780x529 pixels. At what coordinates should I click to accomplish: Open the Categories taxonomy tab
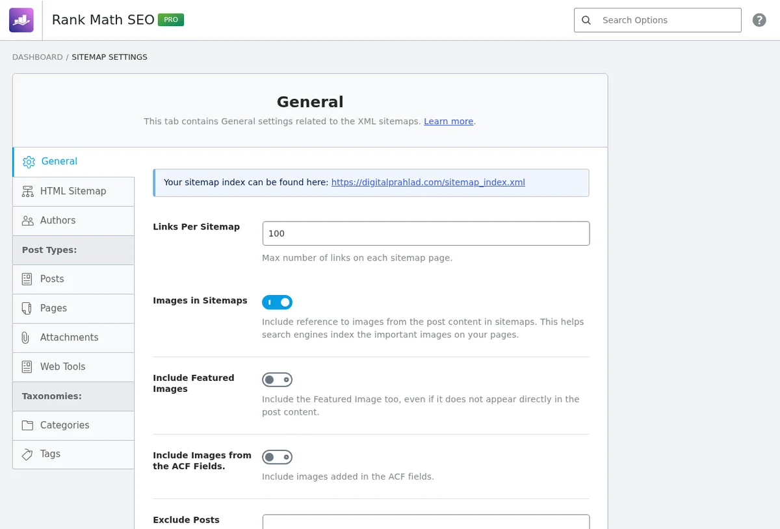(x=73, y=425)
